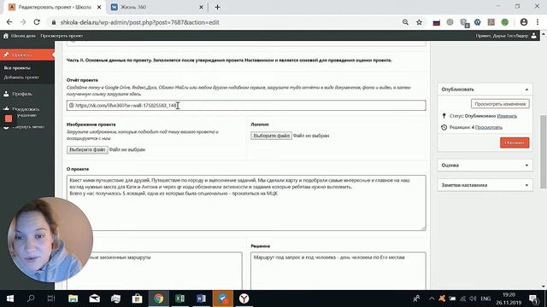Open a new browser tab

coord(217,7)
